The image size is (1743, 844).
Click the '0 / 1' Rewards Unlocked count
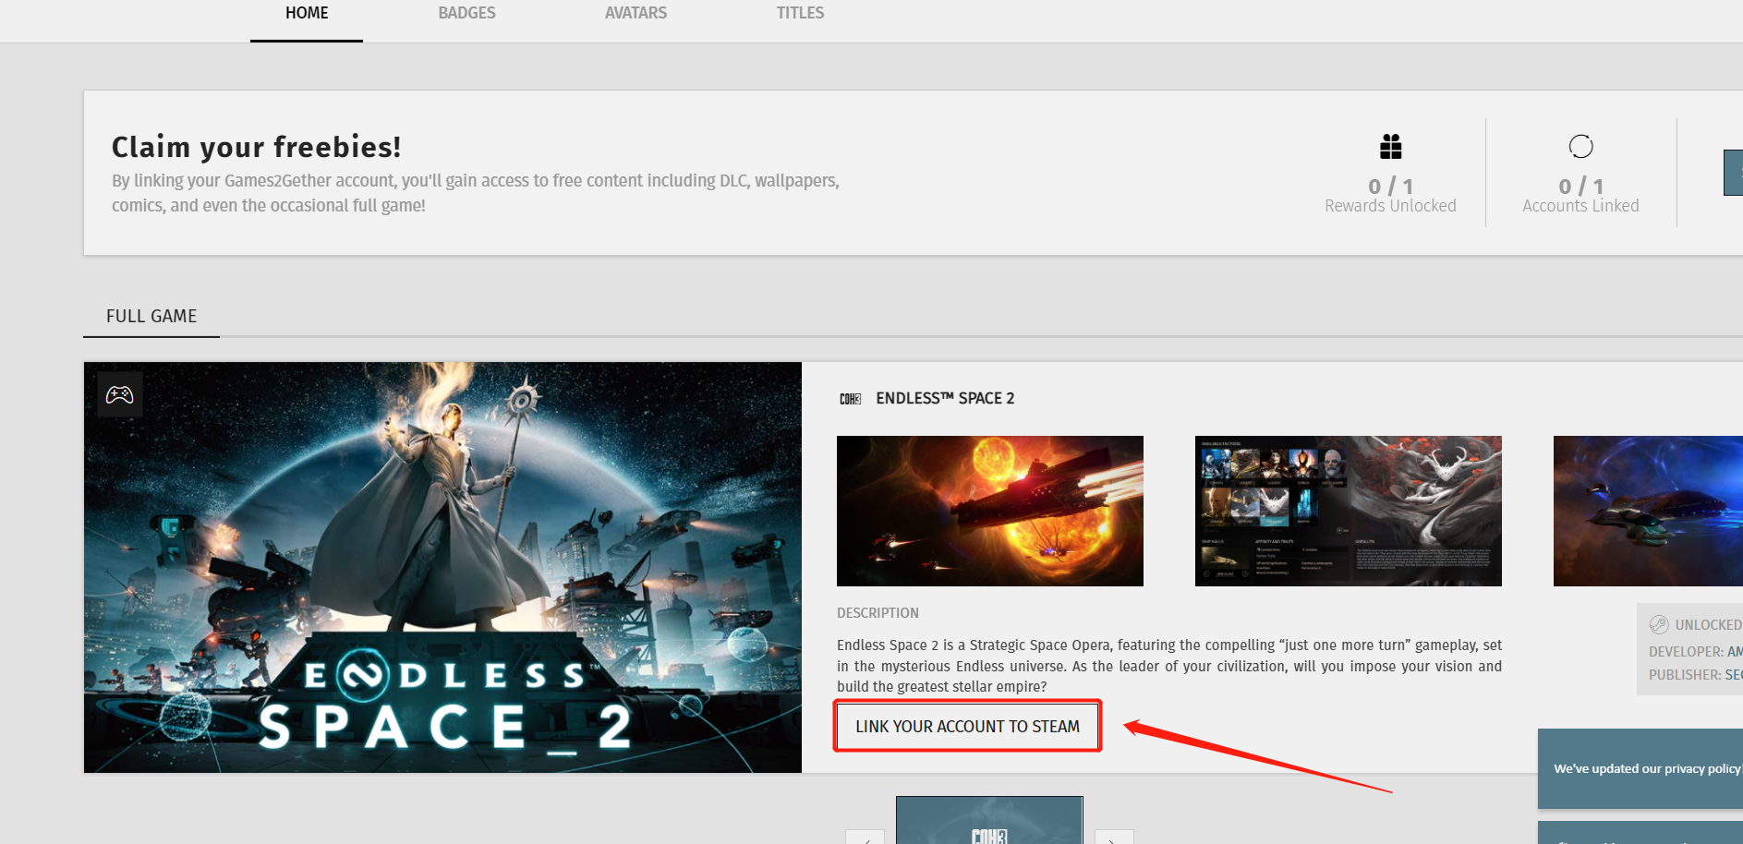coord(1390,187)
